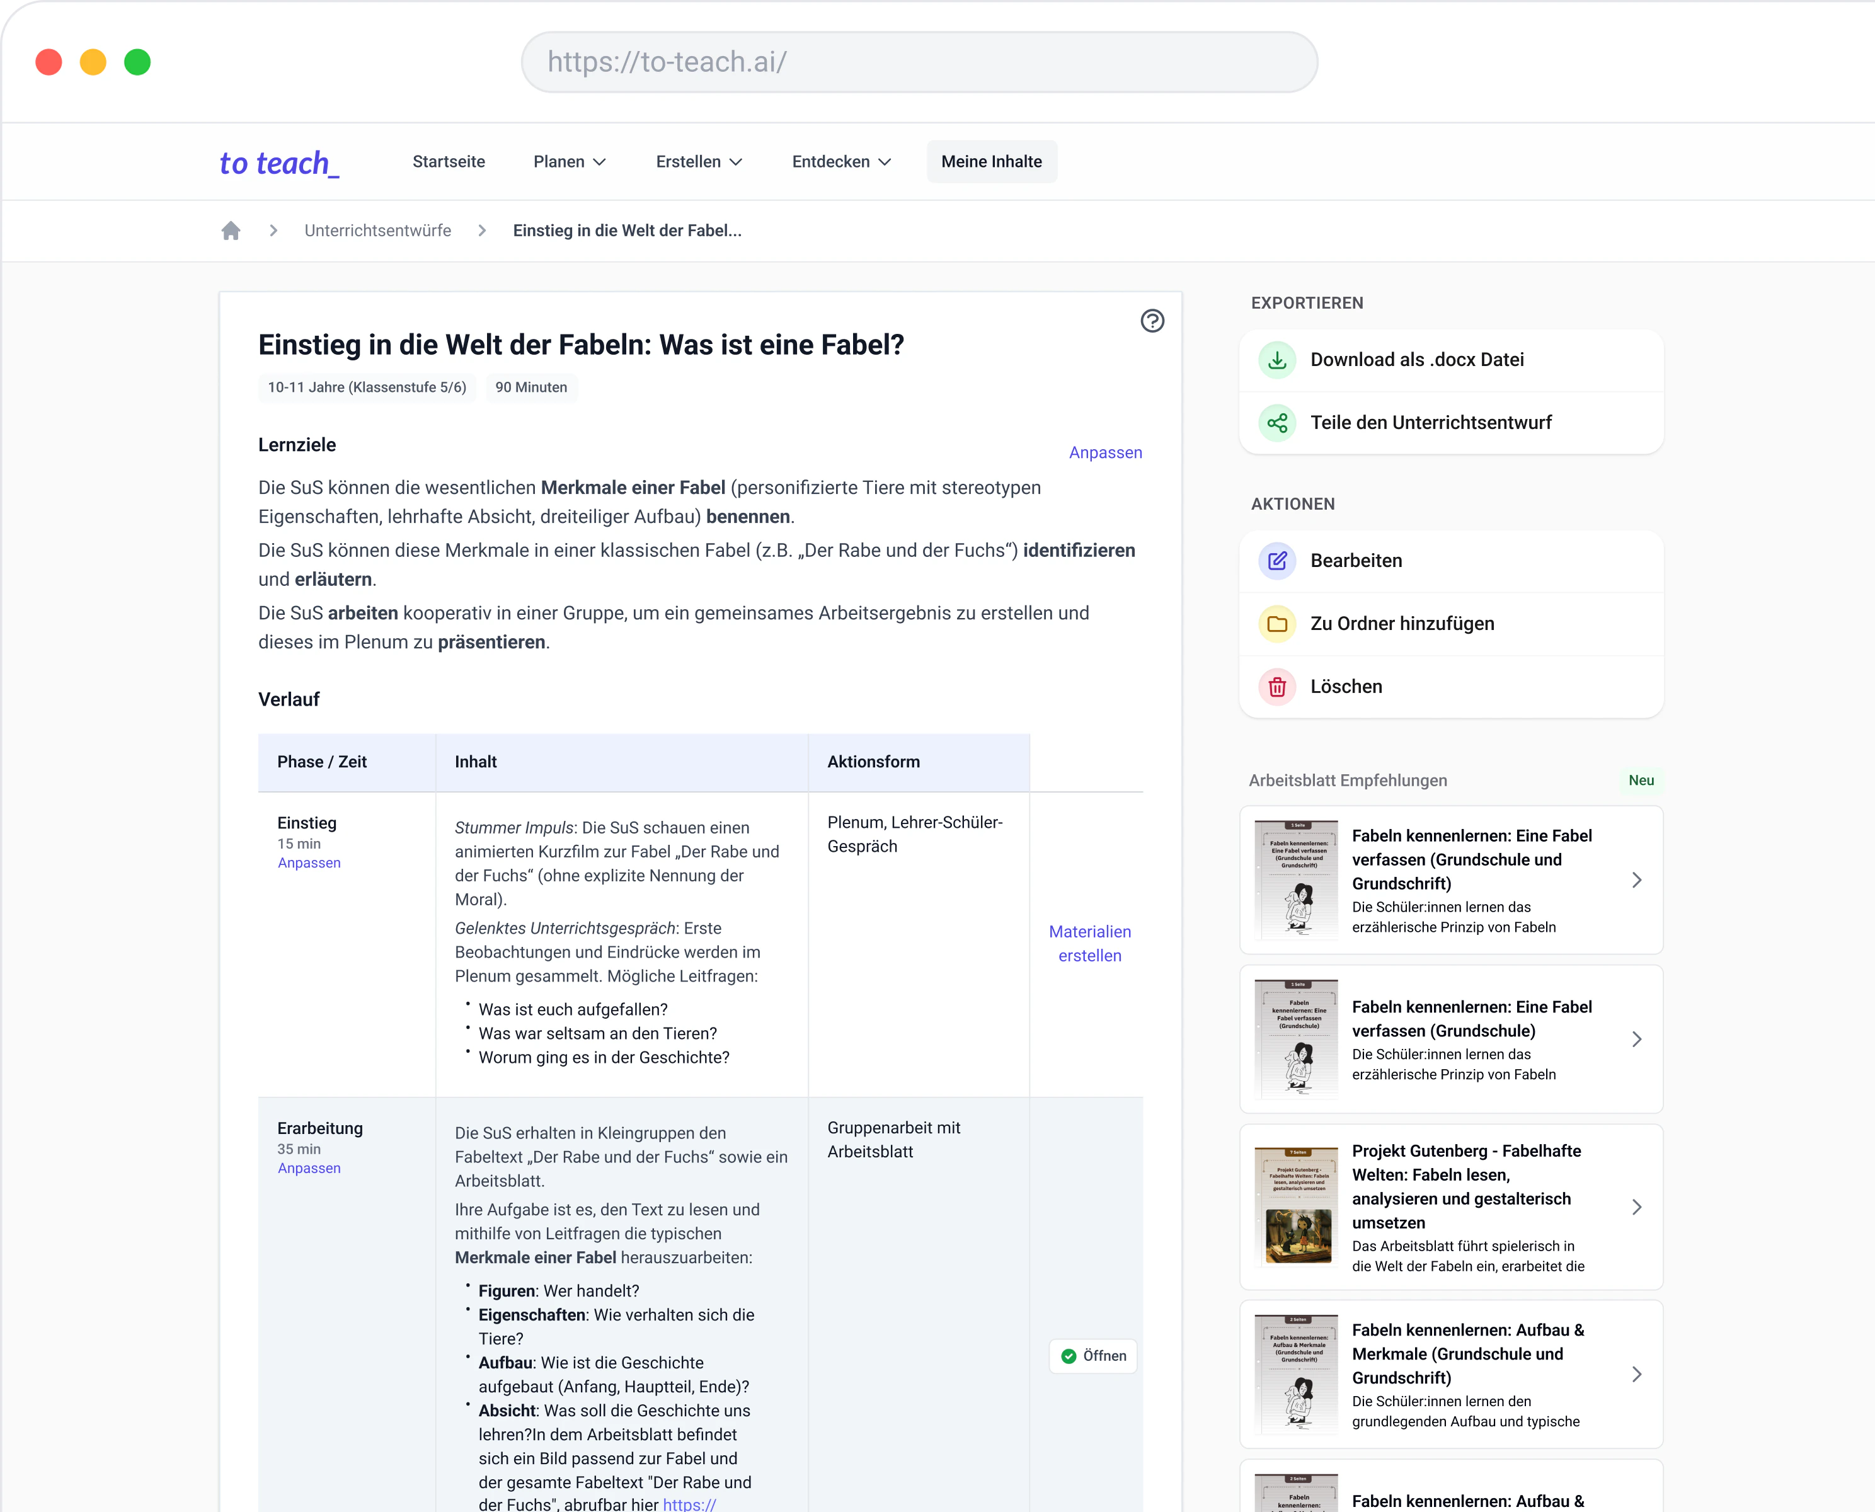Open arrow for Projekt Gutenberg worksheet

[1636, 1207]
